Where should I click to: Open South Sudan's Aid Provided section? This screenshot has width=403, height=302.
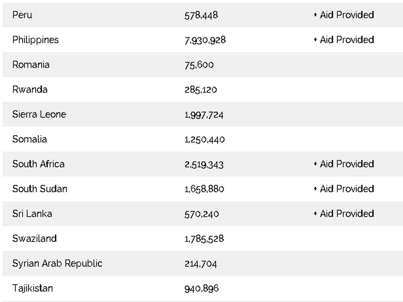(x=344, y=189)
